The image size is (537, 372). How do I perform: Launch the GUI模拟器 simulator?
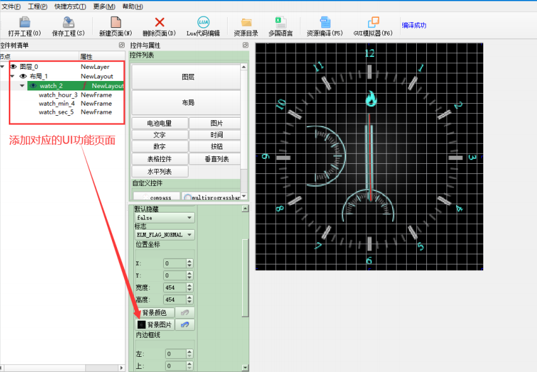[x=373, y=27]
